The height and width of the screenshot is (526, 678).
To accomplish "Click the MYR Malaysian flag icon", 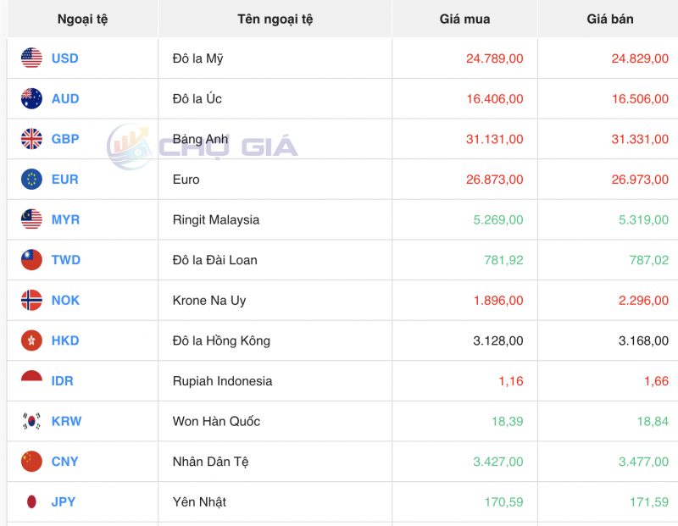I will [32, 219].
